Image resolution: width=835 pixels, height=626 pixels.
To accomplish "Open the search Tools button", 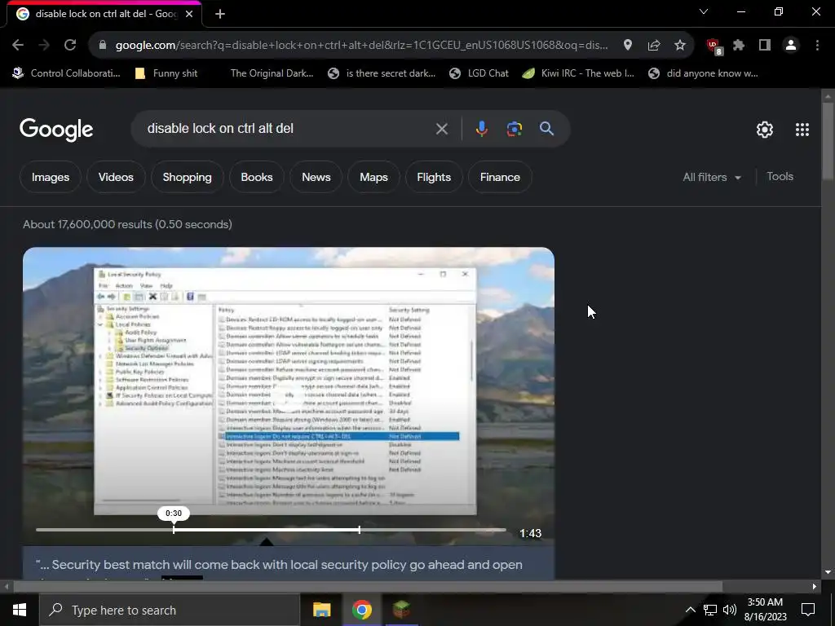I will (x=780, y=177).
